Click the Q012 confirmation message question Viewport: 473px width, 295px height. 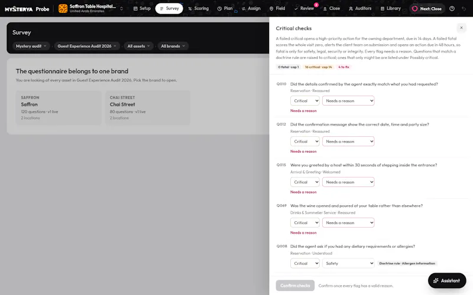click(359, 124)
